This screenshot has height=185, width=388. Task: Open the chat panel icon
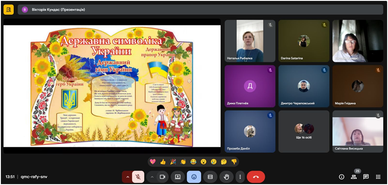[366, 177]
